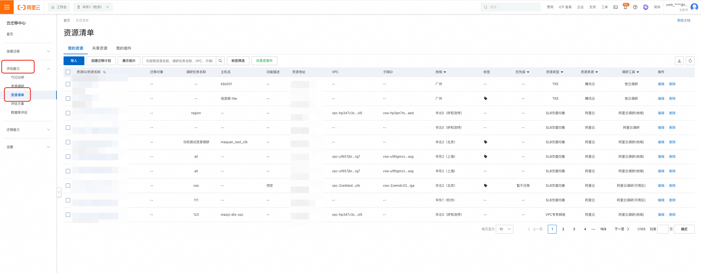This screenshot has width=701, height=273.
Task: Click the tag icon in the maquan_test_clb row
Action: (485, 142)
